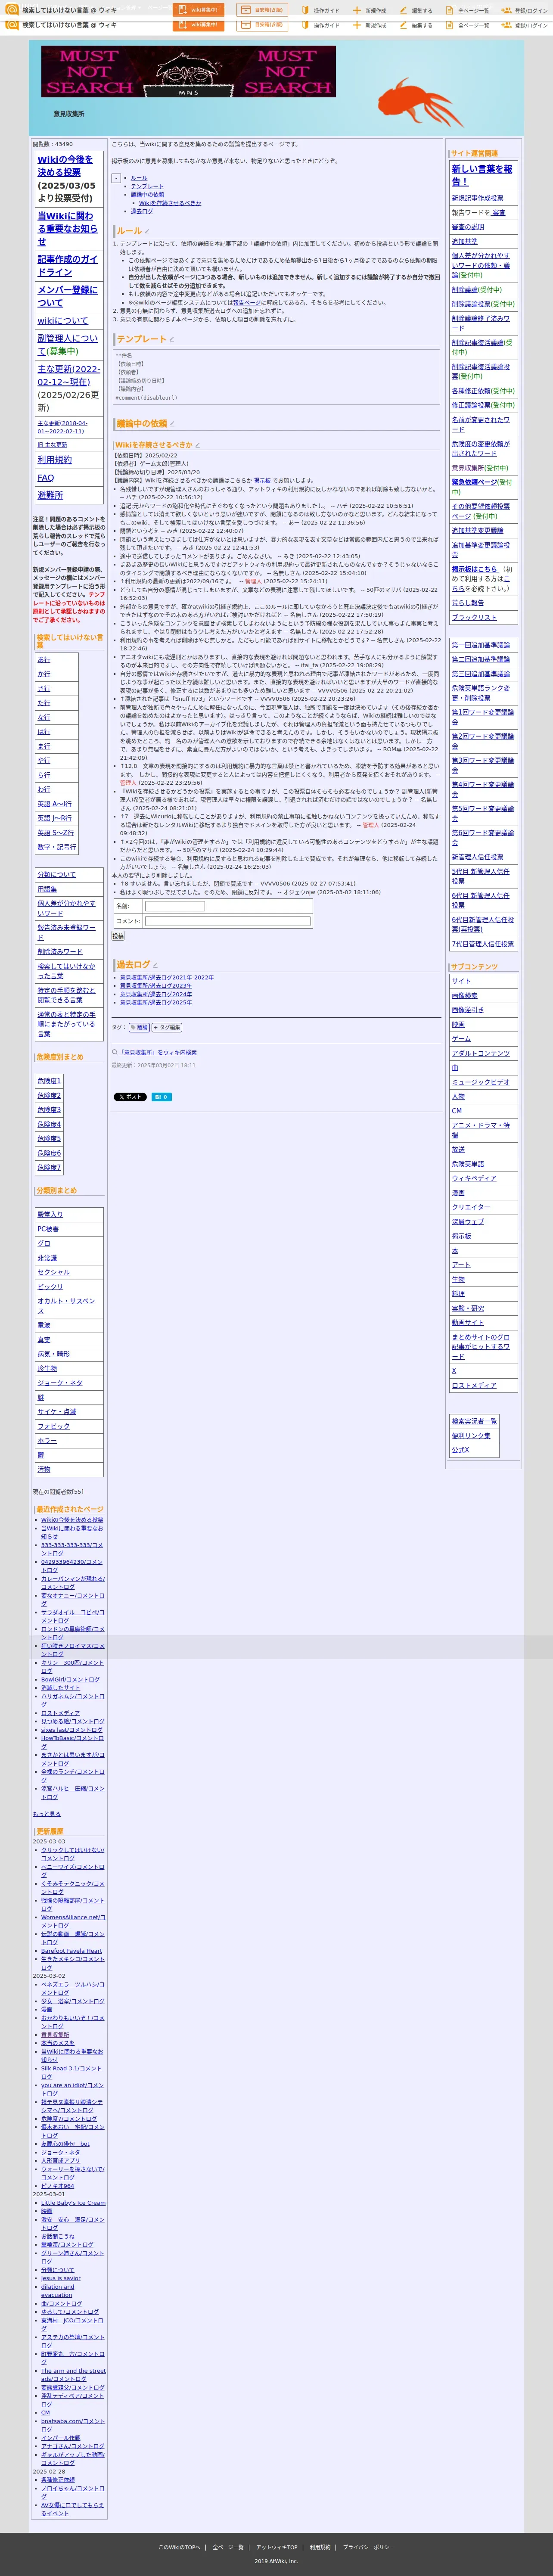
Task: Open 意見収集所/過去ログ2021年-2022年
Action: [167, 977]
